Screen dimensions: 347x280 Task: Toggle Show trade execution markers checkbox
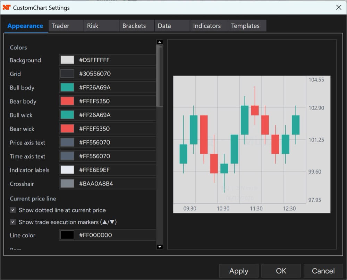[13, 222]
